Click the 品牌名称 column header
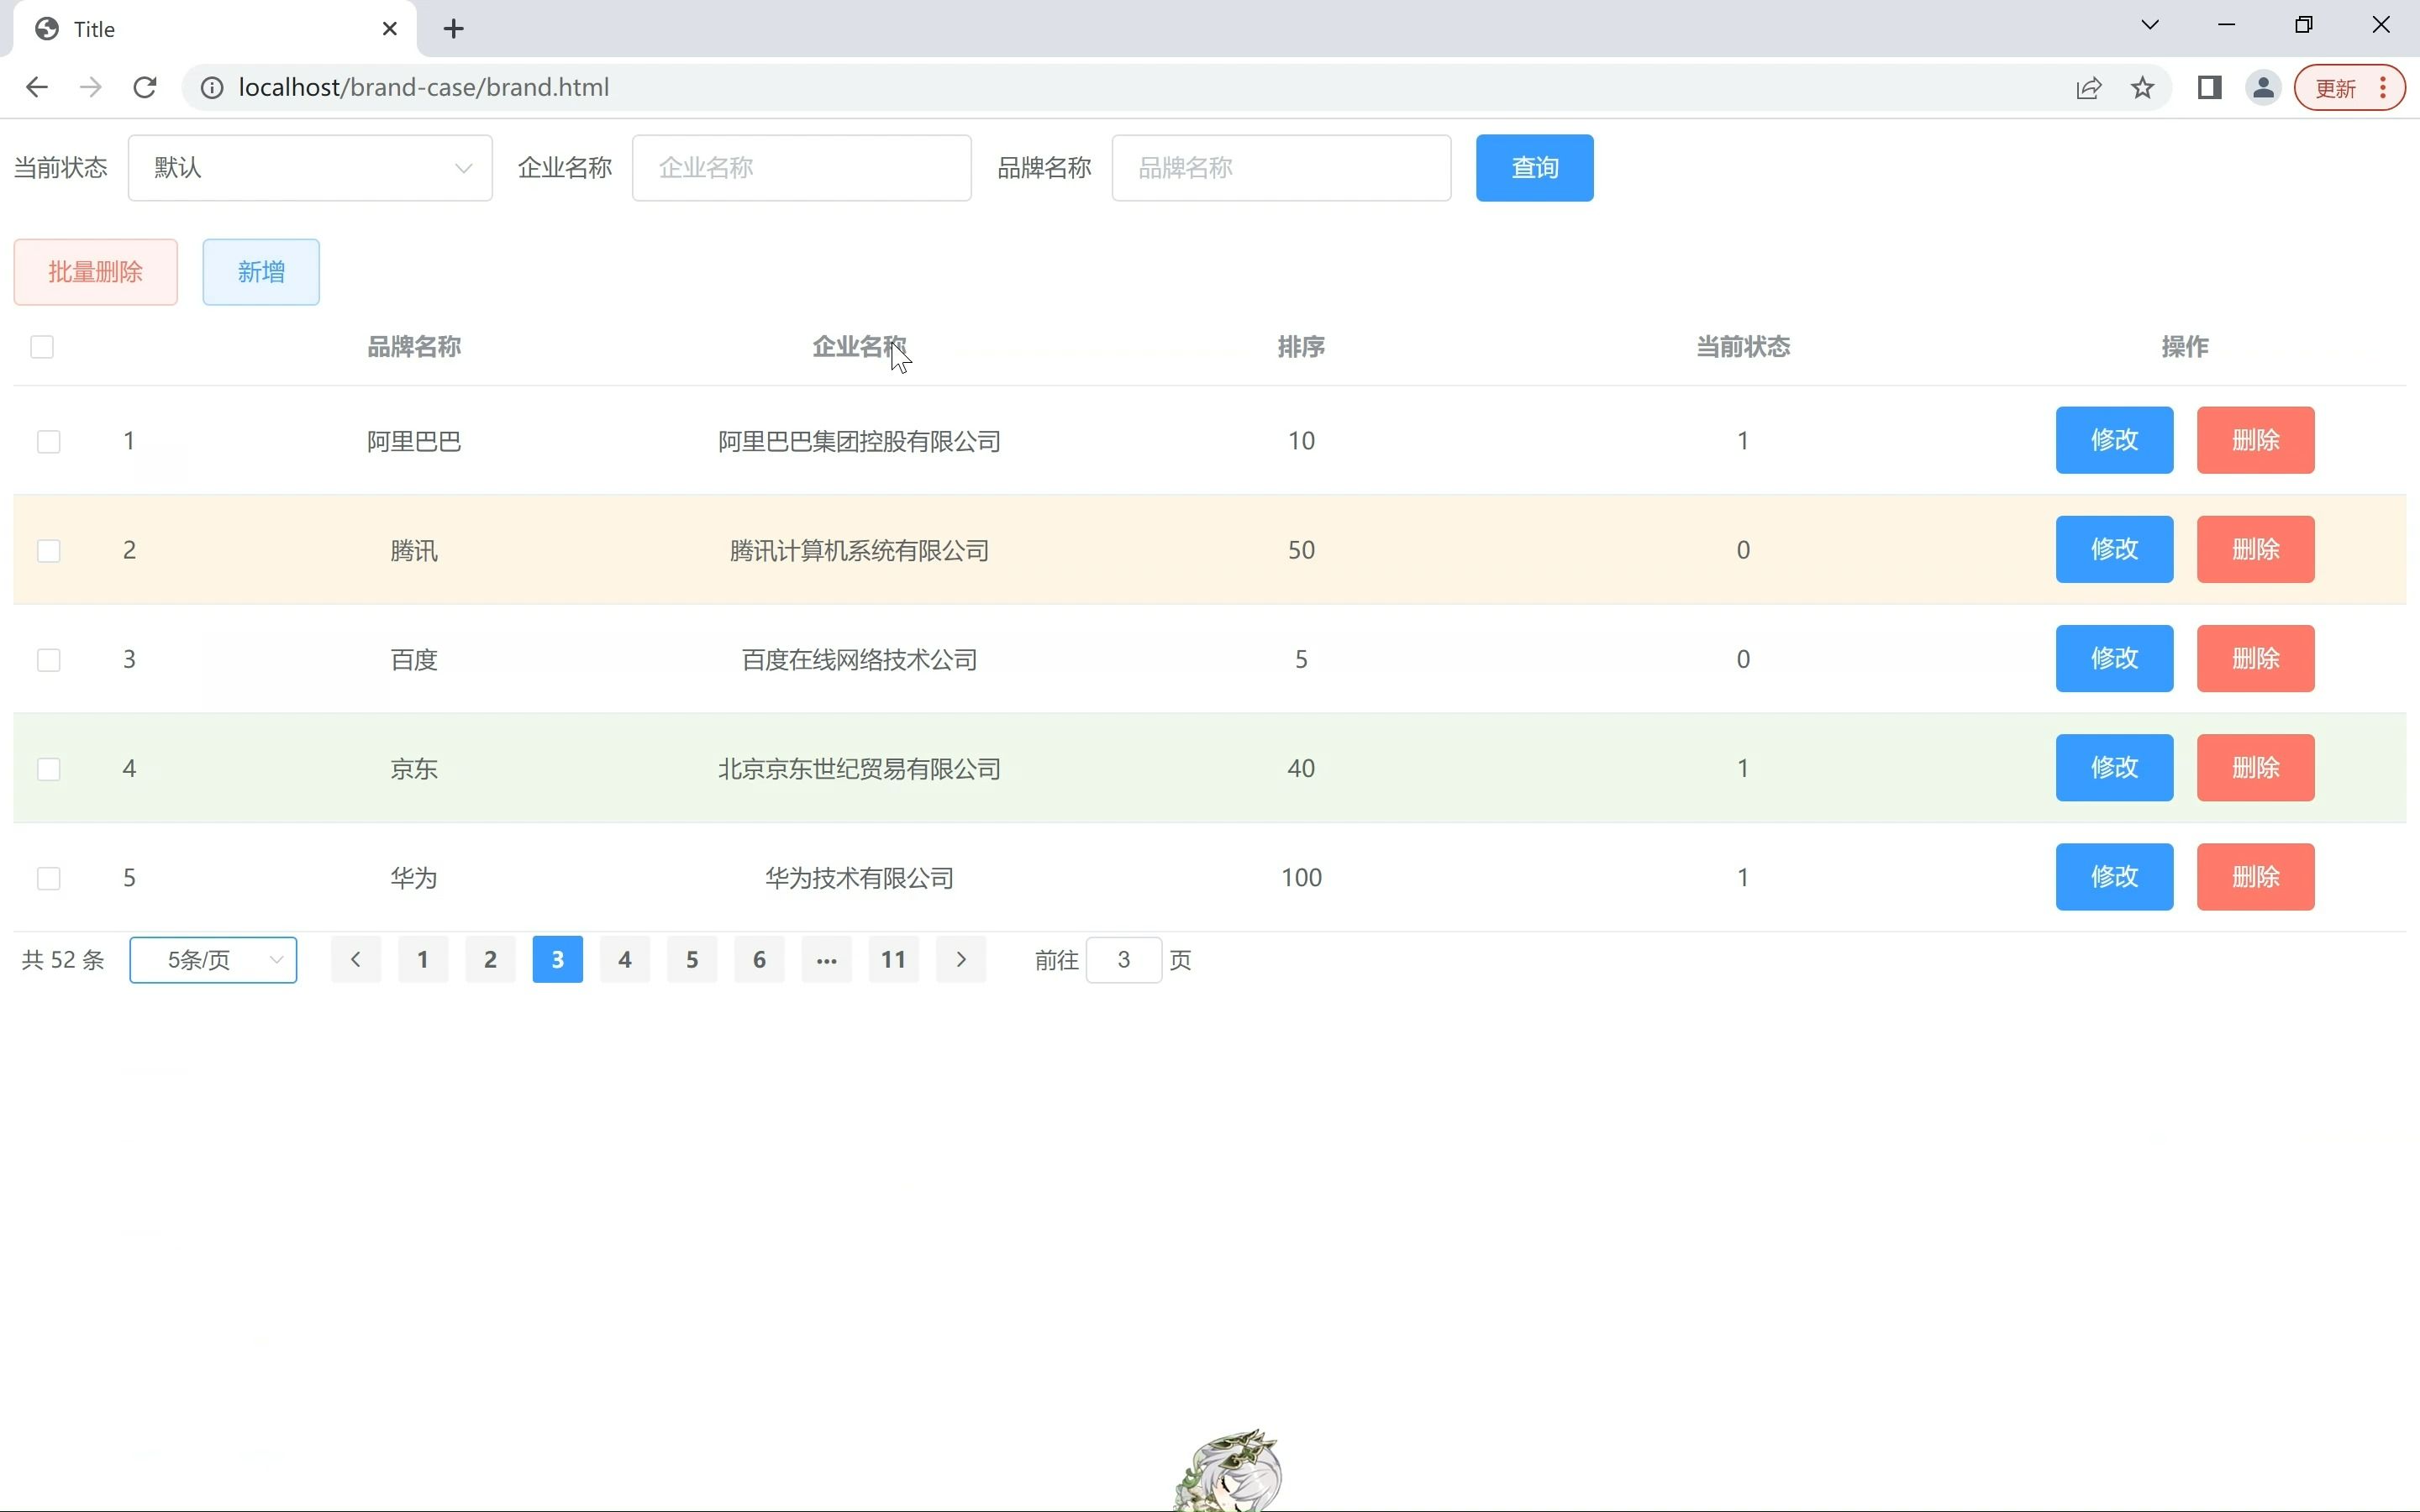 414,347
